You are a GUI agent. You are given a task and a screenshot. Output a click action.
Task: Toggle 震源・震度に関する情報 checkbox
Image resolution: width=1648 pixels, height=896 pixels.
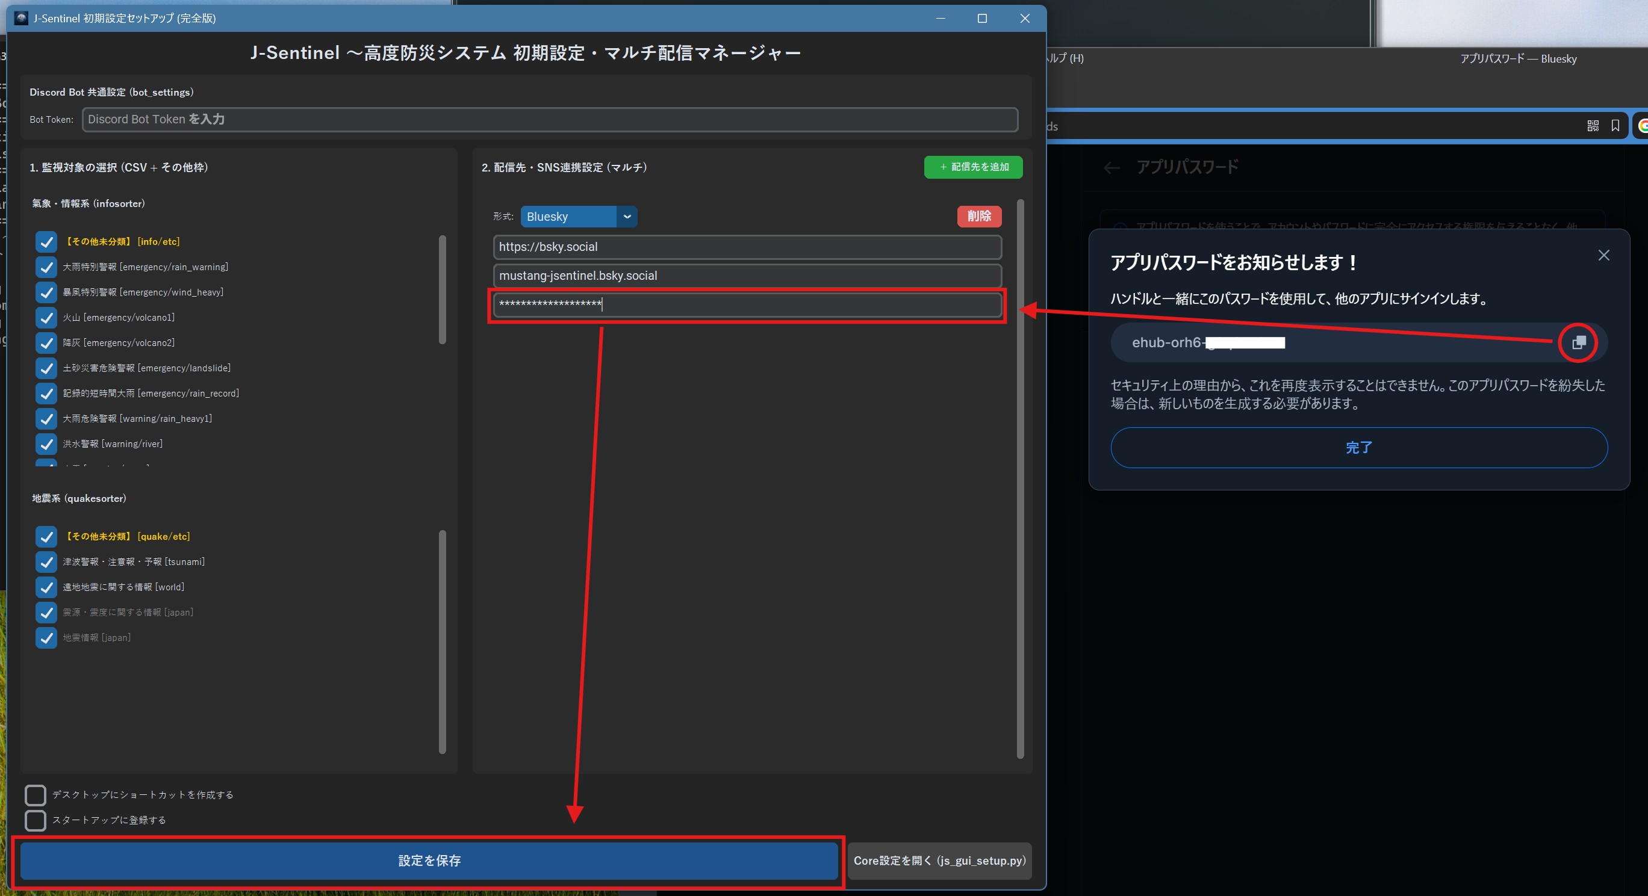click(x=46, y=612)
